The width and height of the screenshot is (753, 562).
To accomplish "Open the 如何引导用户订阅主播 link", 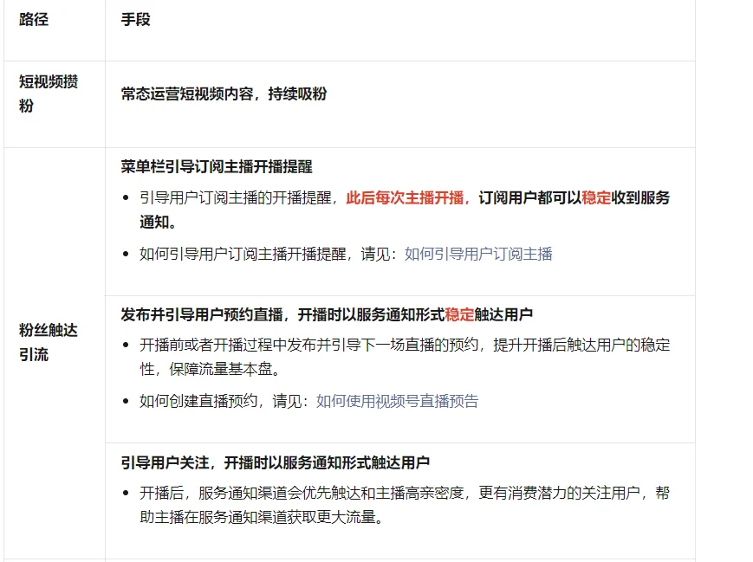I will tap(478, 254).
